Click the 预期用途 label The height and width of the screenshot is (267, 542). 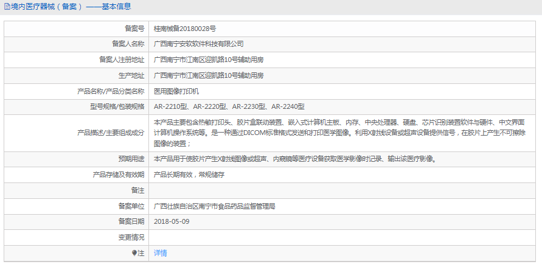coord(131,159)
